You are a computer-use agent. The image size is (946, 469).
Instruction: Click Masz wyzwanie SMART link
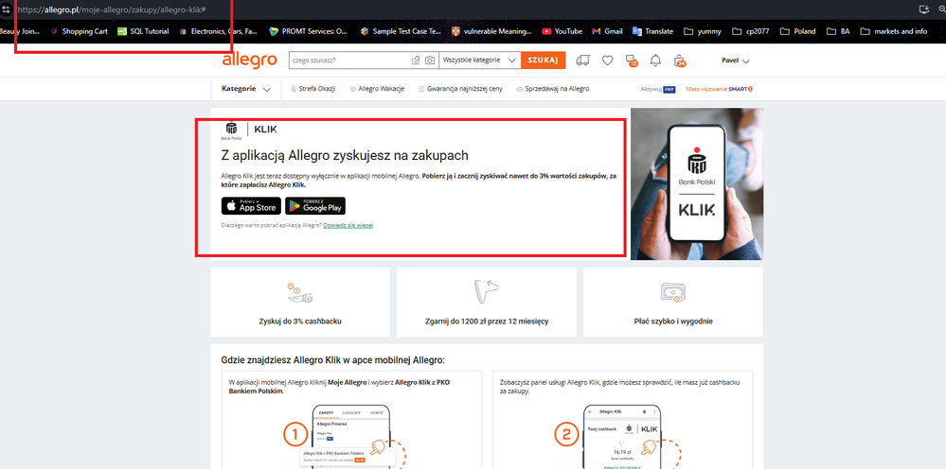click(x=720, y=89)
